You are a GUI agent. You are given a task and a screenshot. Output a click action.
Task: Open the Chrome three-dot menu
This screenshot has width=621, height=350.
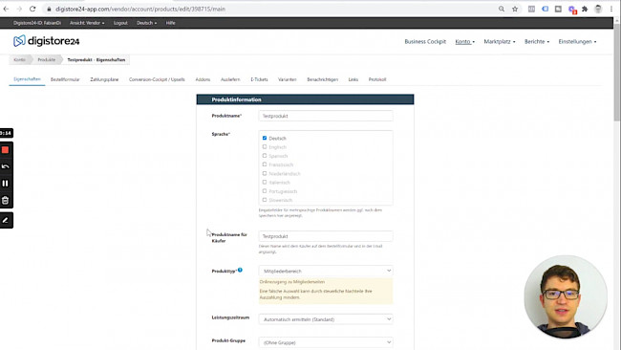pyautogui.click(x=611, y=9)
